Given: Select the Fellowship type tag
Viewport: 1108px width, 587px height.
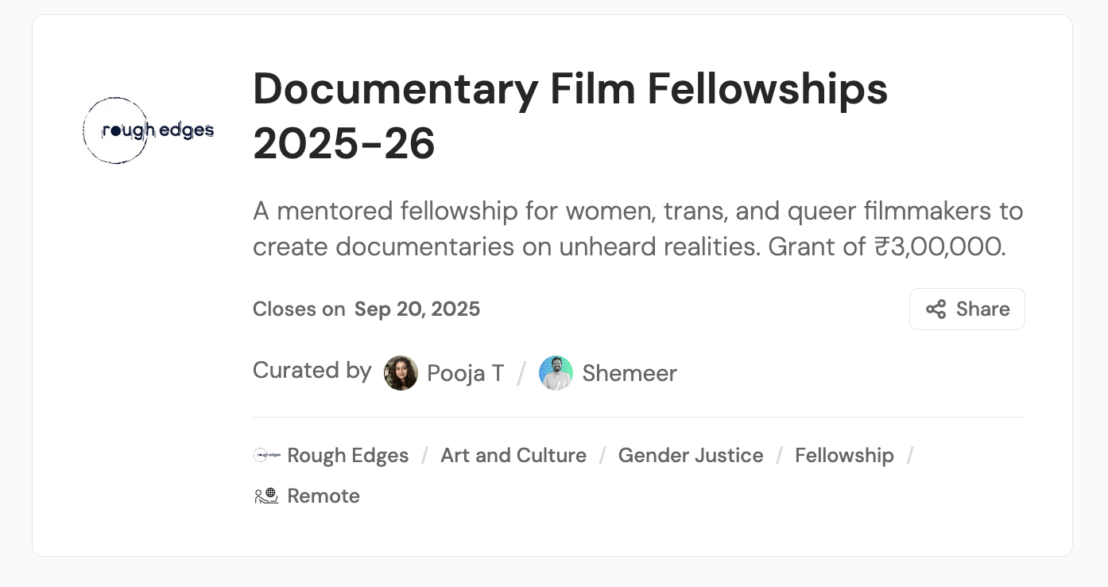Looking at the screenshot, I should pos(843,456).
